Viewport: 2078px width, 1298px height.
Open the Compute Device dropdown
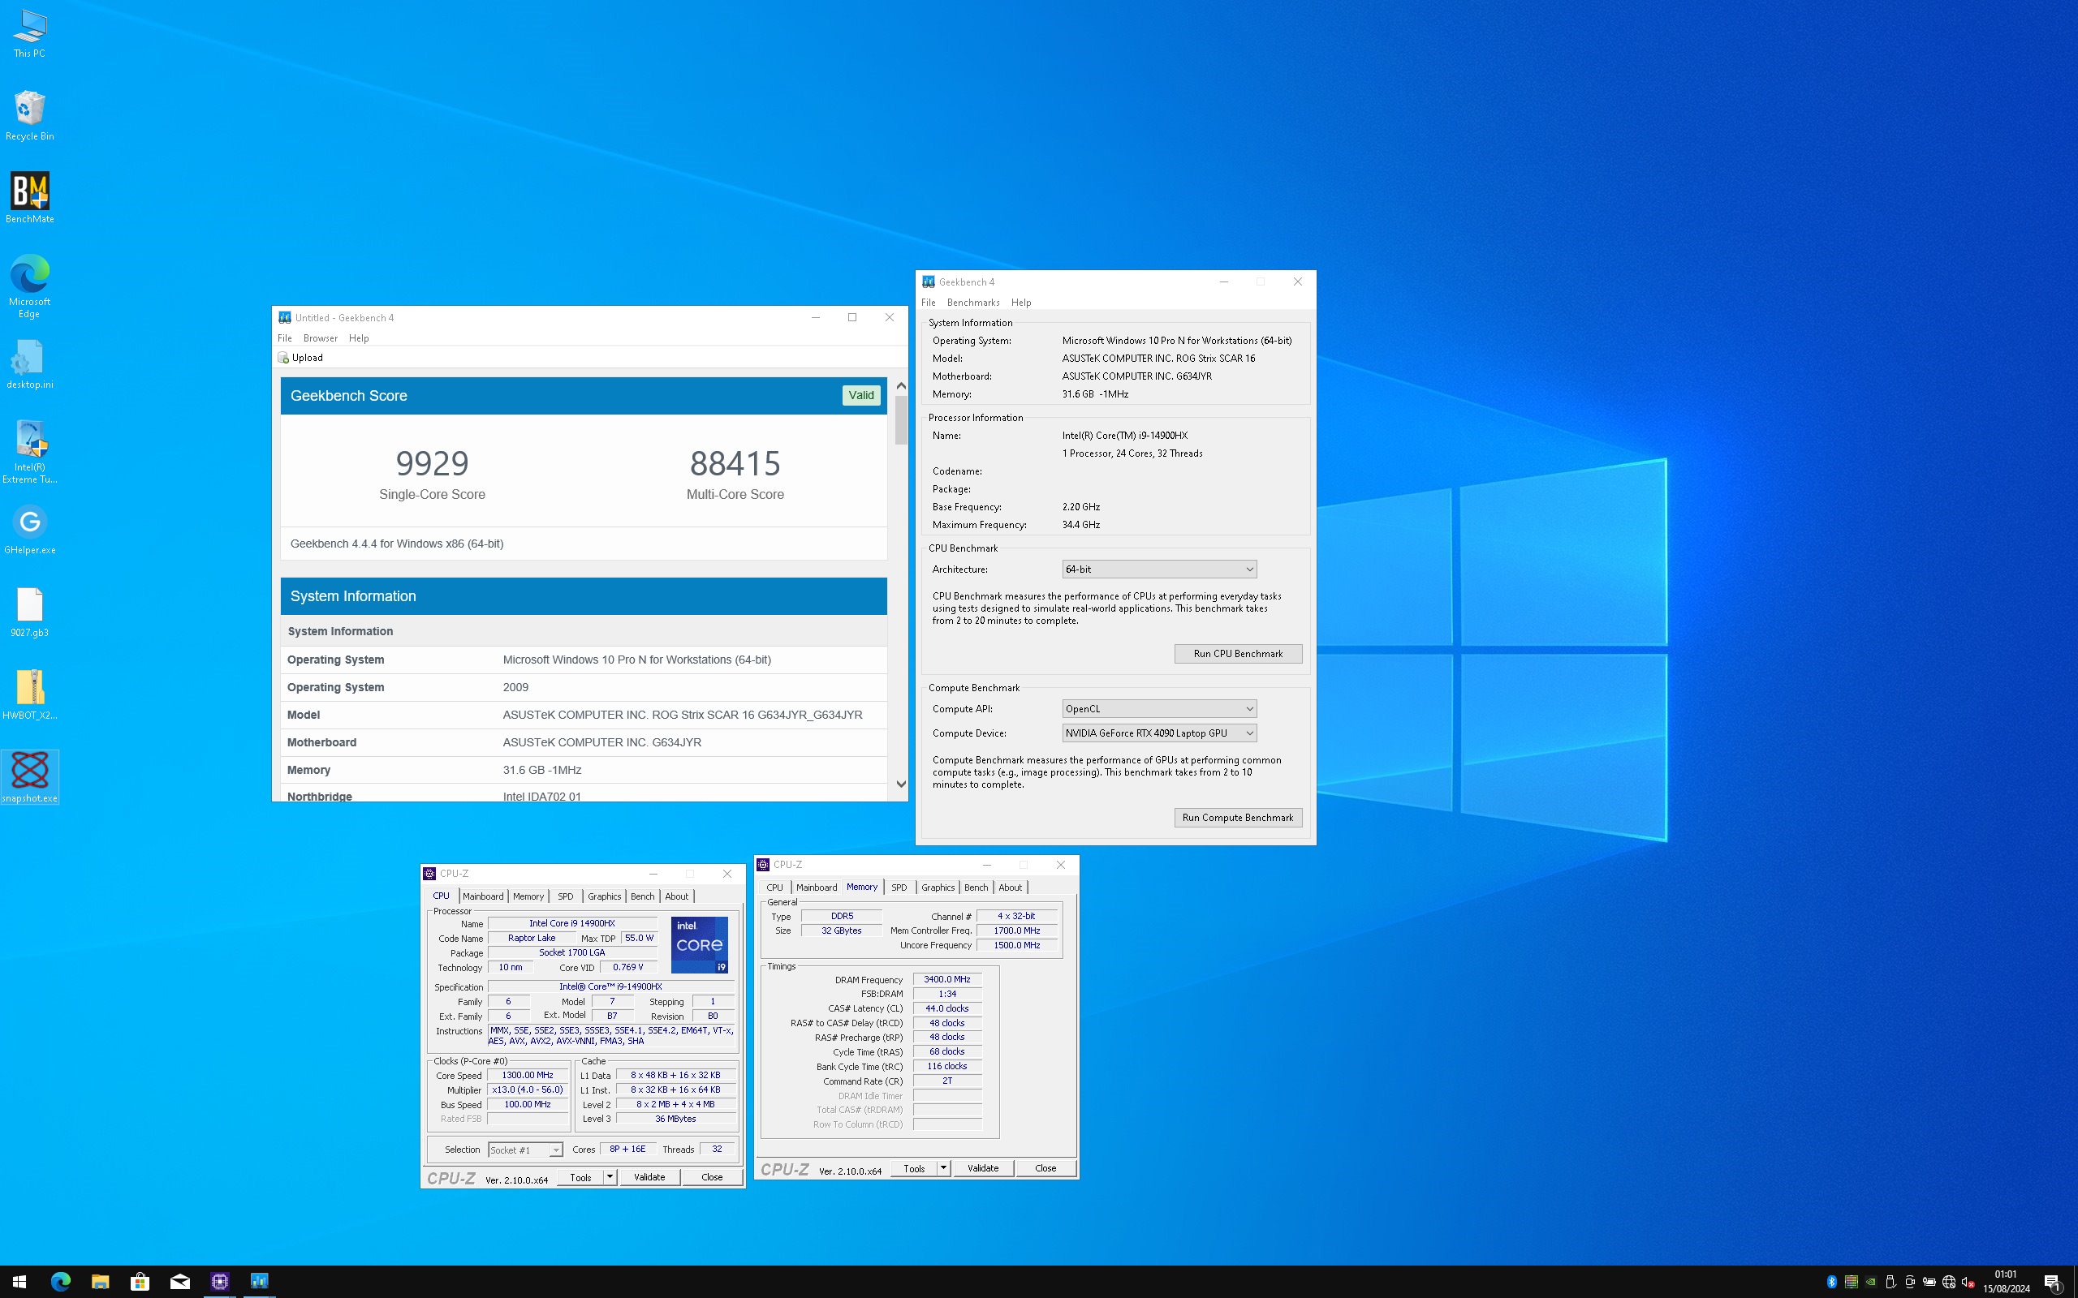coord(1159,733)
